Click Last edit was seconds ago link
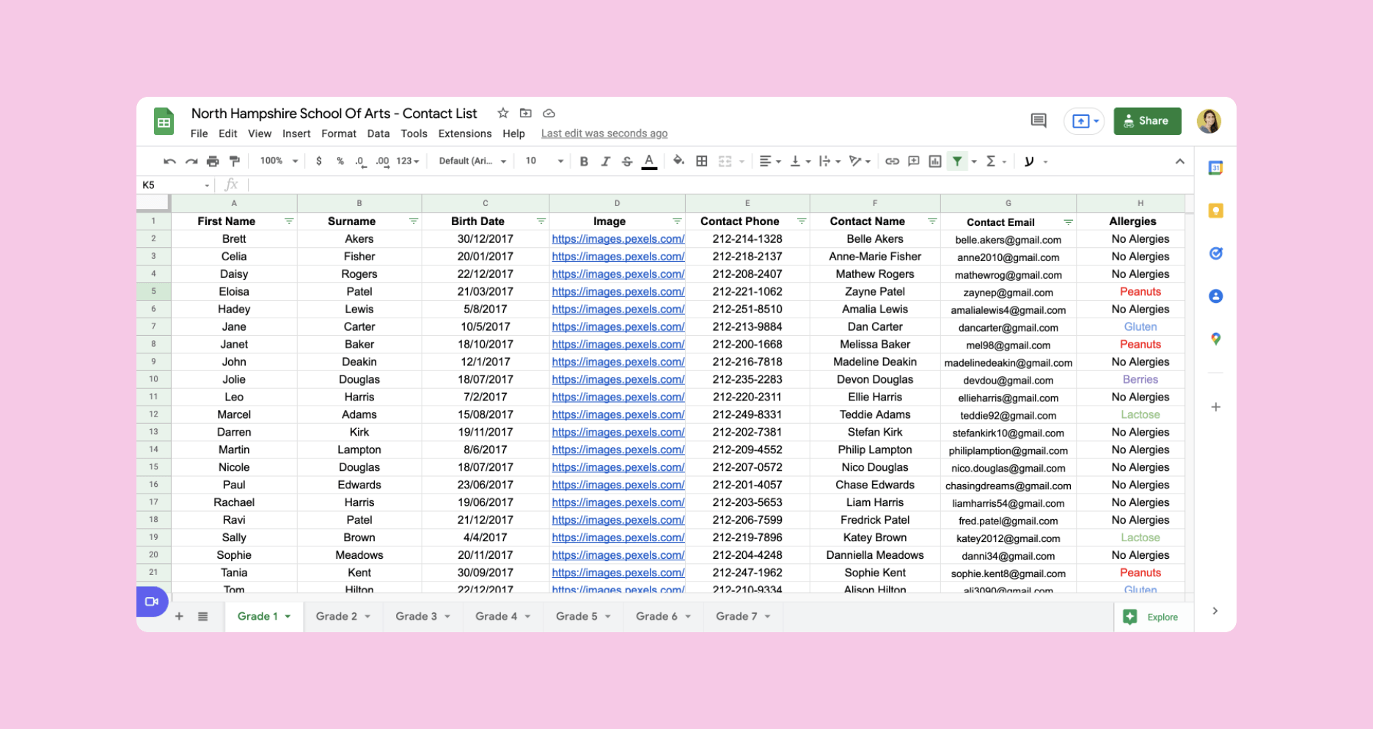Screen dimensions: 1373x729 (604, 133)
